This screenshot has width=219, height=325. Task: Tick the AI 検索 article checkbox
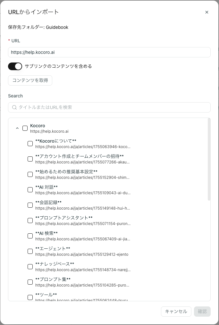(30, 236)
